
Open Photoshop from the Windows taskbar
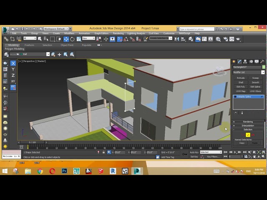64,171
